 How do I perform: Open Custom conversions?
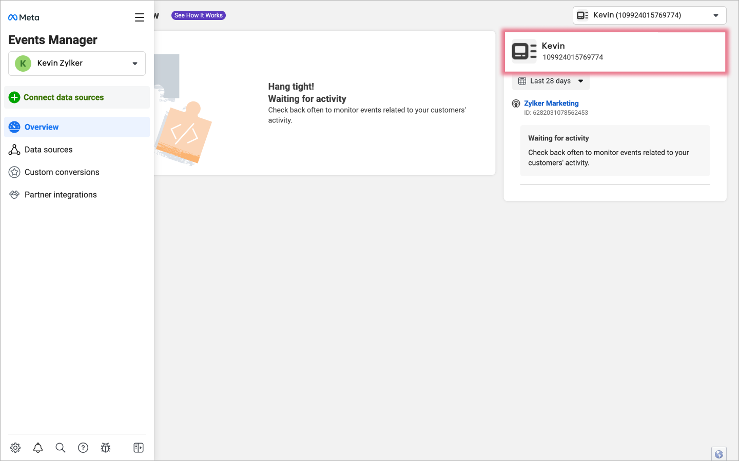click(77, 172)
